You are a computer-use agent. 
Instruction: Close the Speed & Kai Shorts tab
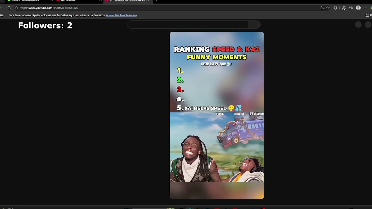pos(149,1)
